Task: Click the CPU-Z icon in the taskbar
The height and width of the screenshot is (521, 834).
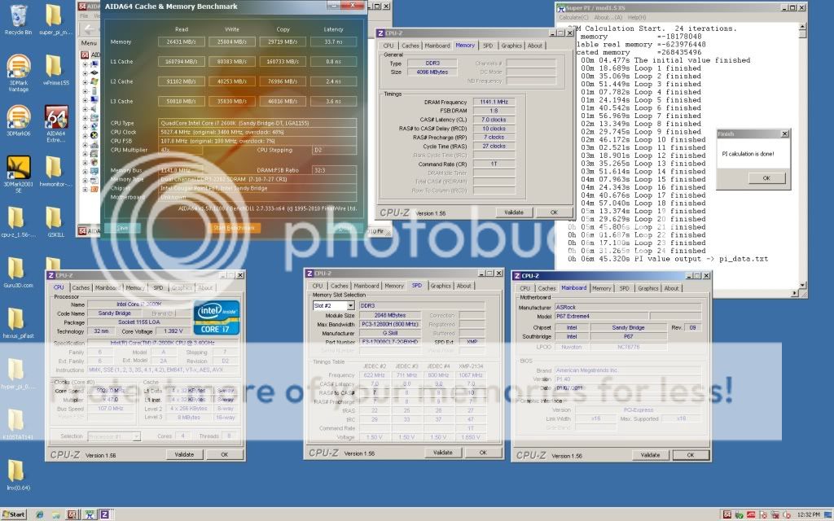Action: (103, 514)
